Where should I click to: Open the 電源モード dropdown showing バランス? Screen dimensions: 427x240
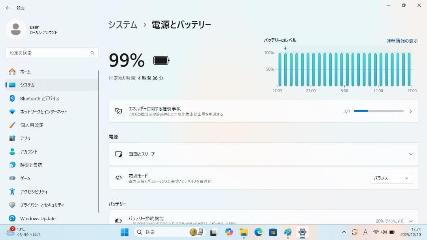(x=391, y=178)
